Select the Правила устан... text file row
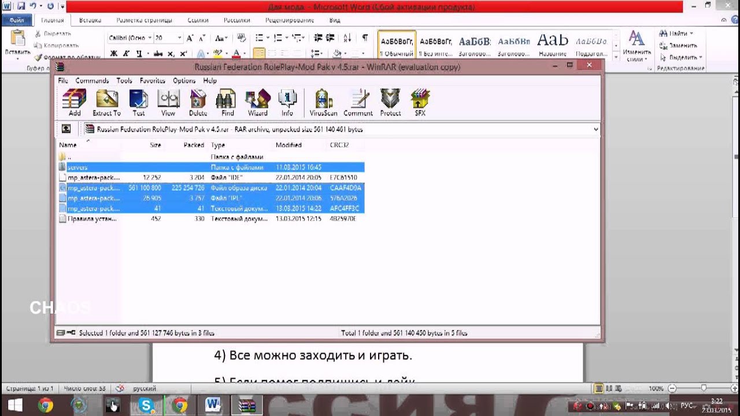Screen dimensions: 740x416 click(x=210, y=219)
